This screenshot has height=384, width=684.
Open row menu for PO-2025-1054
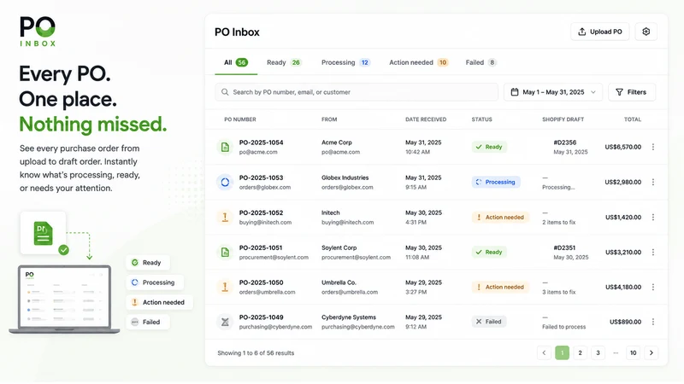(653, 147)
